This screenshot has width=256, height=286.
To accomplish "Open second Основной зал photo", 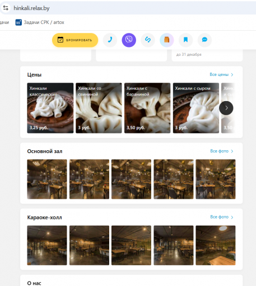I will tap(89, 179).
